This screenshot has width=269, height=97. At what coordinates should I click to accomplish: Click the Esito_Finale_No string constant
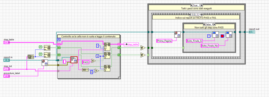pos(209,46)
